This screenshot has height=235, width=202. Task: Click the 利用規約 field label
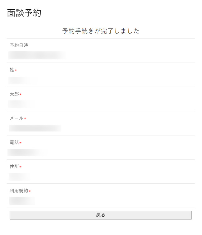tap(19, 191)
